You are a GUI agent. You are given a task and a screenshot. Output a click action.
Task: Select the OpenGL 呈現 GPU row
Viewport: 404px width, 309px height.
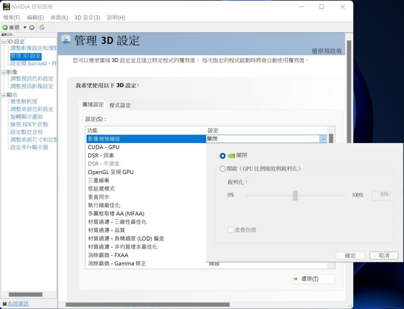tap(146, 172)
